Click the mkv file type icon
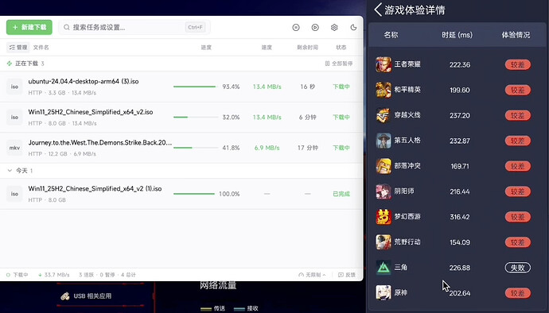The height and width of the screenshot is (313, 549). 14,148
